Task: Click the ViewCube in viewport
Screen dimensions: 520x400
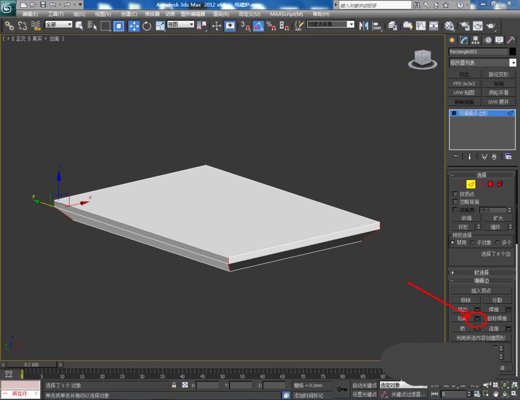Action: coord(422,59)
